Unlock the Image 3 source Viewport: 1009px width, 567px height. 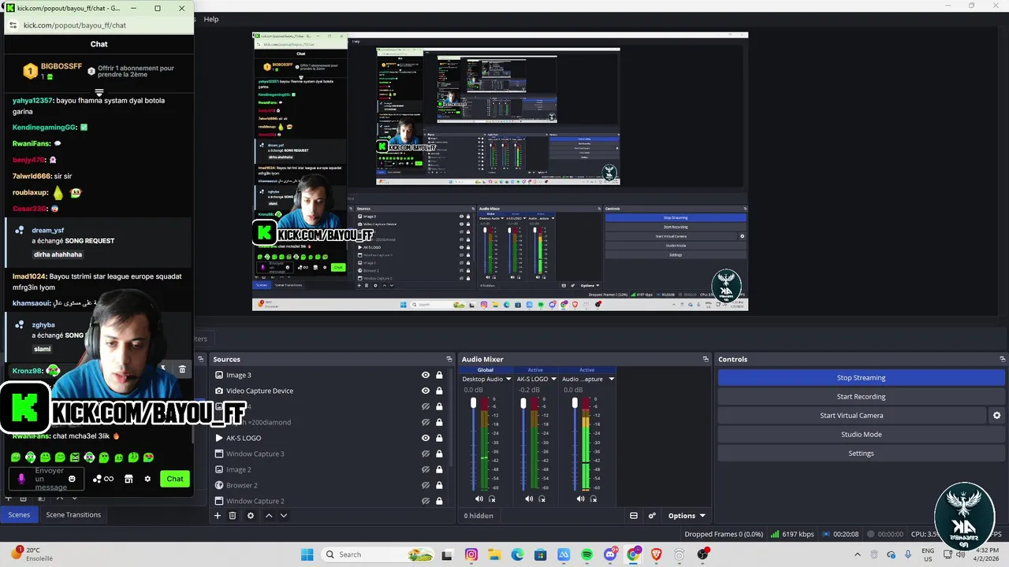point(439,375)
